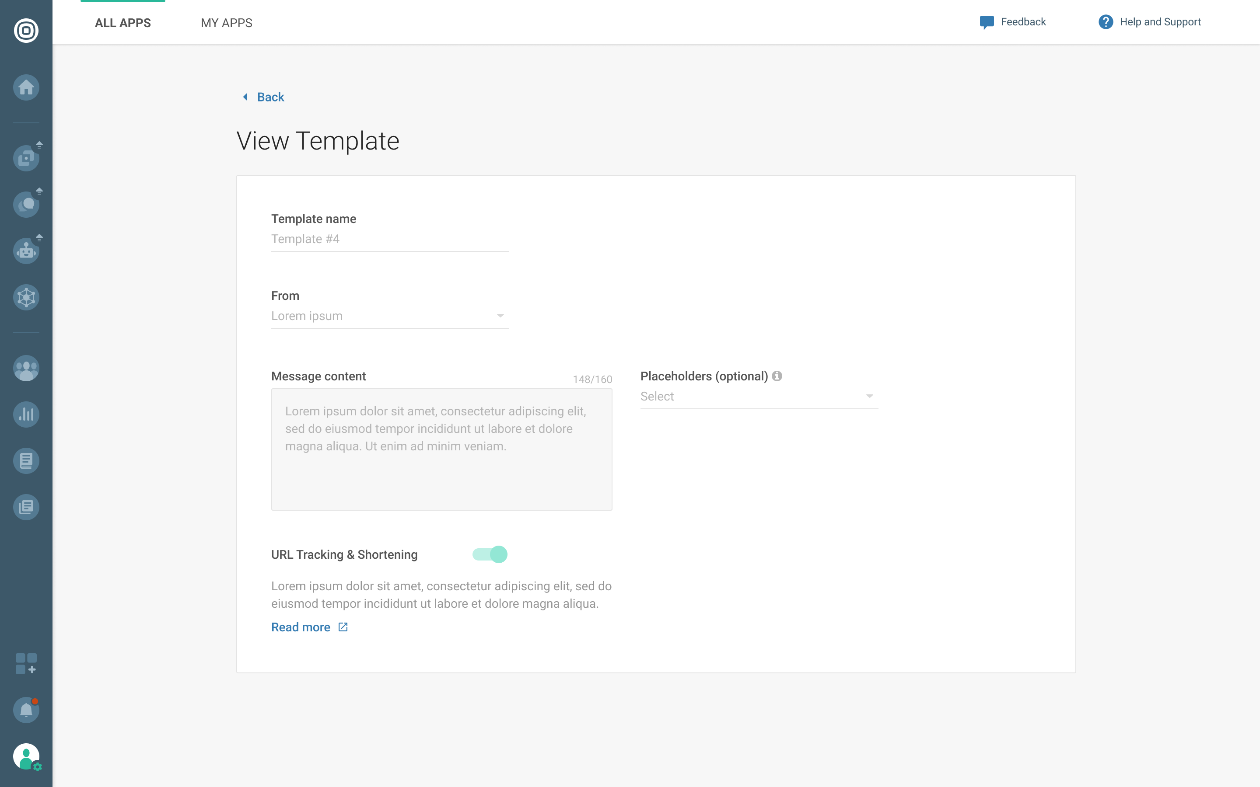Open the add apps grid icon
1260x787 pixels.
26,664
